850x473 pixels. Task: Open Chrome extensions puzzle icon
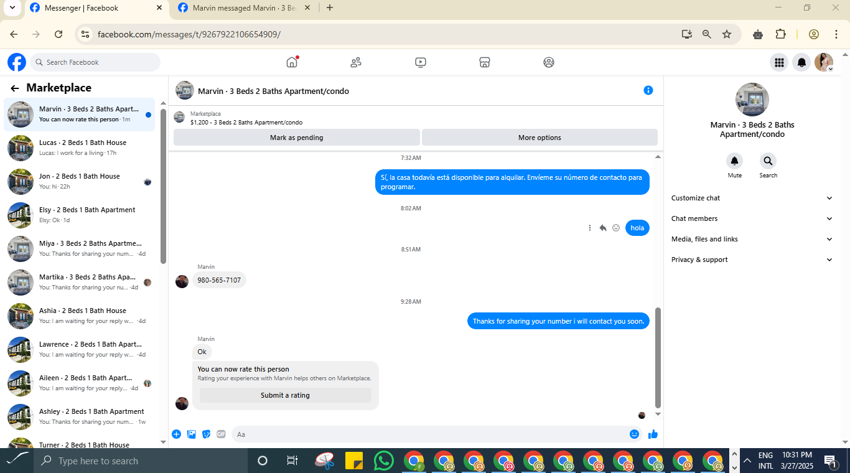pos(780,34)
